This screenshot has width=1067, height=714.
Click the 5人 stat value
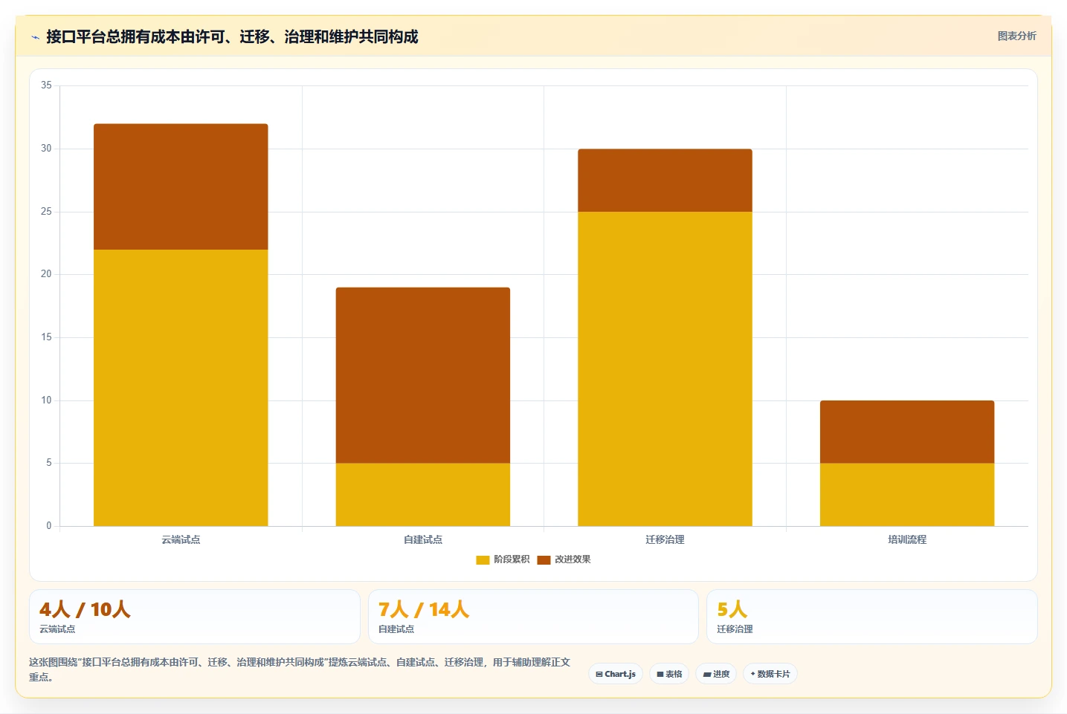pos(732,610)
